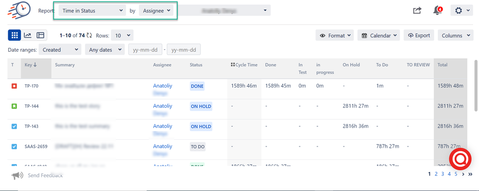Click the next page arrow
Viewport: 479px width, 191px height.
tap(463, 174)
